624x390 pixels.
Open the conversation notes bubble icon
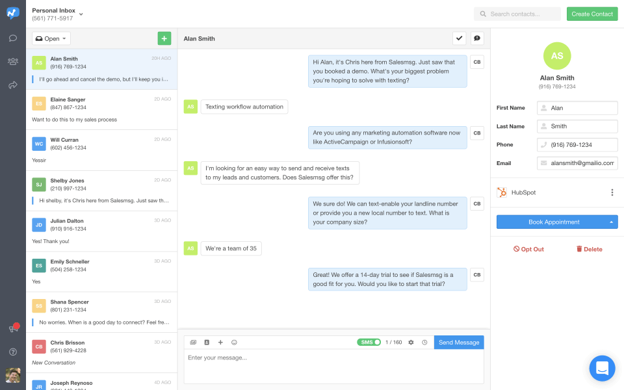[477, 38]
